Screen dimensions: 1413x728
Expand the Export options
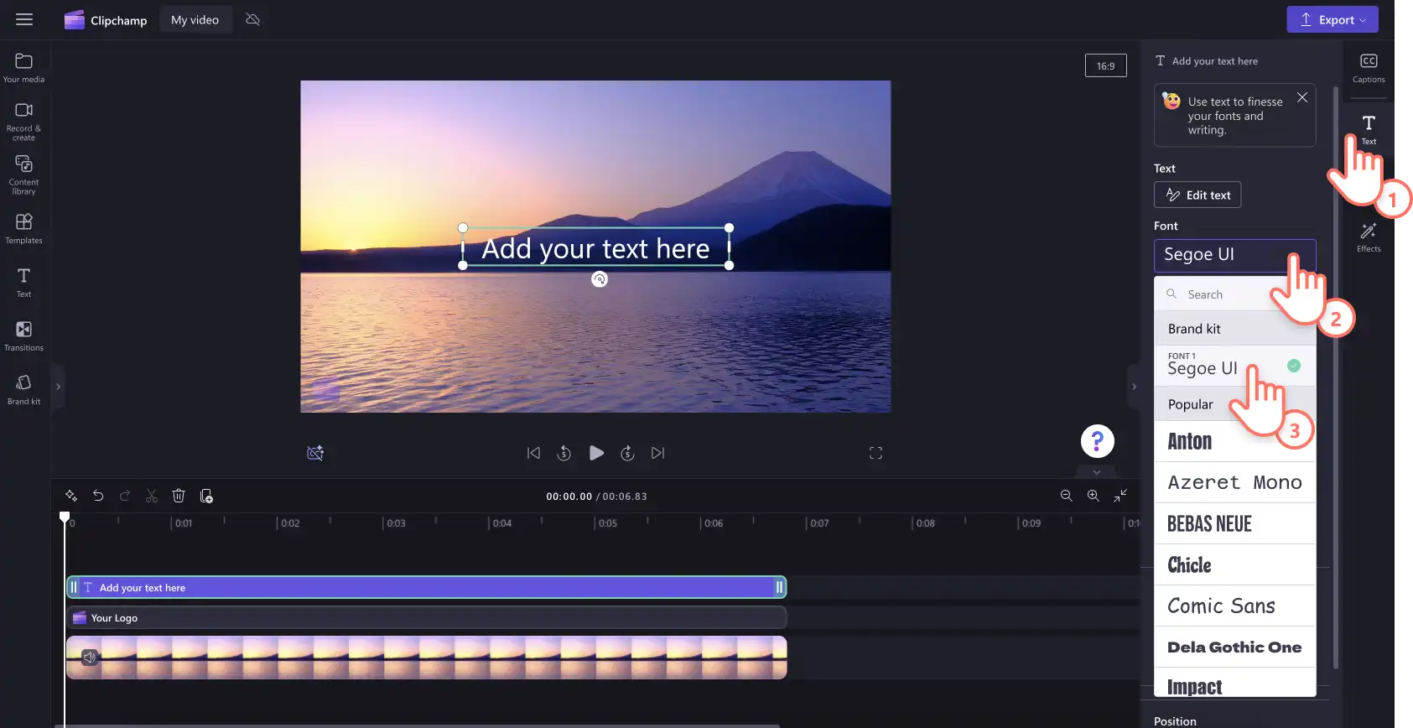(x=1332, y=19)
